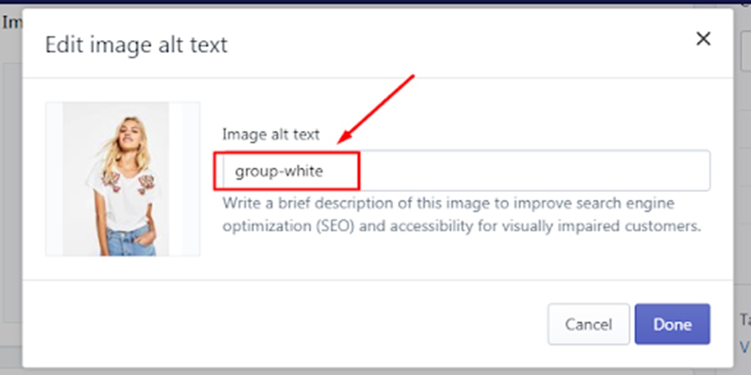Click the product image thumbnail

click(x=123, y=179)
